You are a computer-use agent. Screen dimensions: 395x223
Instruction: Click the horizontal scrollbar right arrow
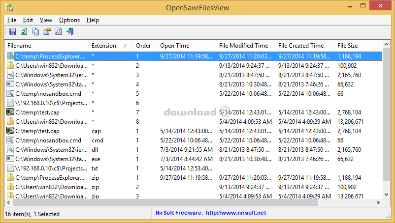click(378, 202)
